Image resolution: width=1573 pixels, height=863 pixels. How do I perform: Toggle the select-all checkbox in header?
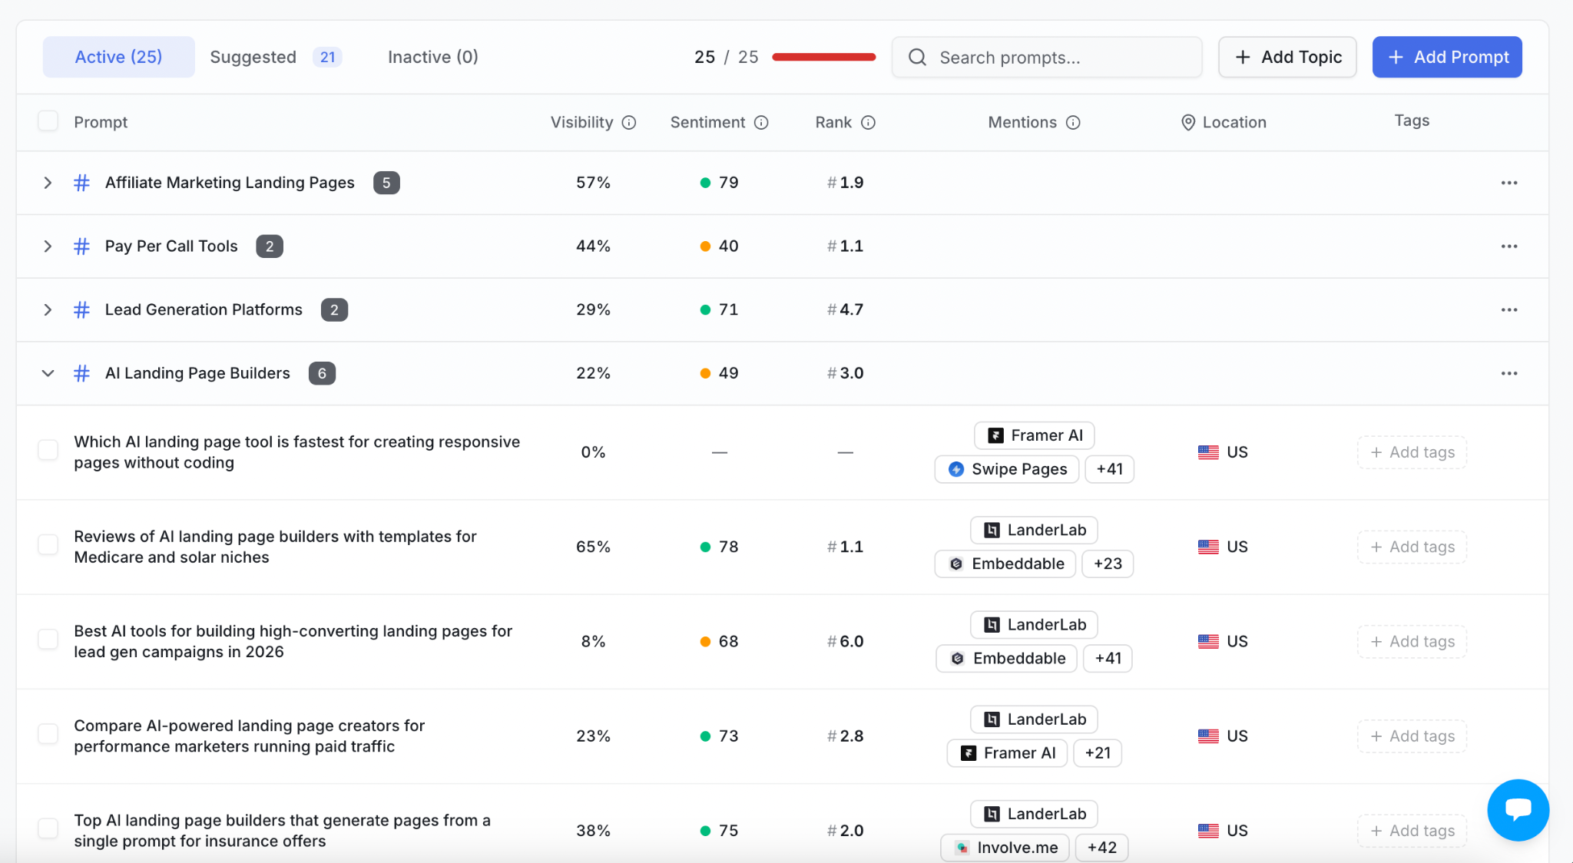(48, 121)
